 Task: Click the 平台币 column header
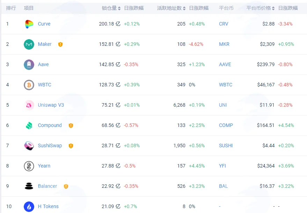tap(226, 8)
